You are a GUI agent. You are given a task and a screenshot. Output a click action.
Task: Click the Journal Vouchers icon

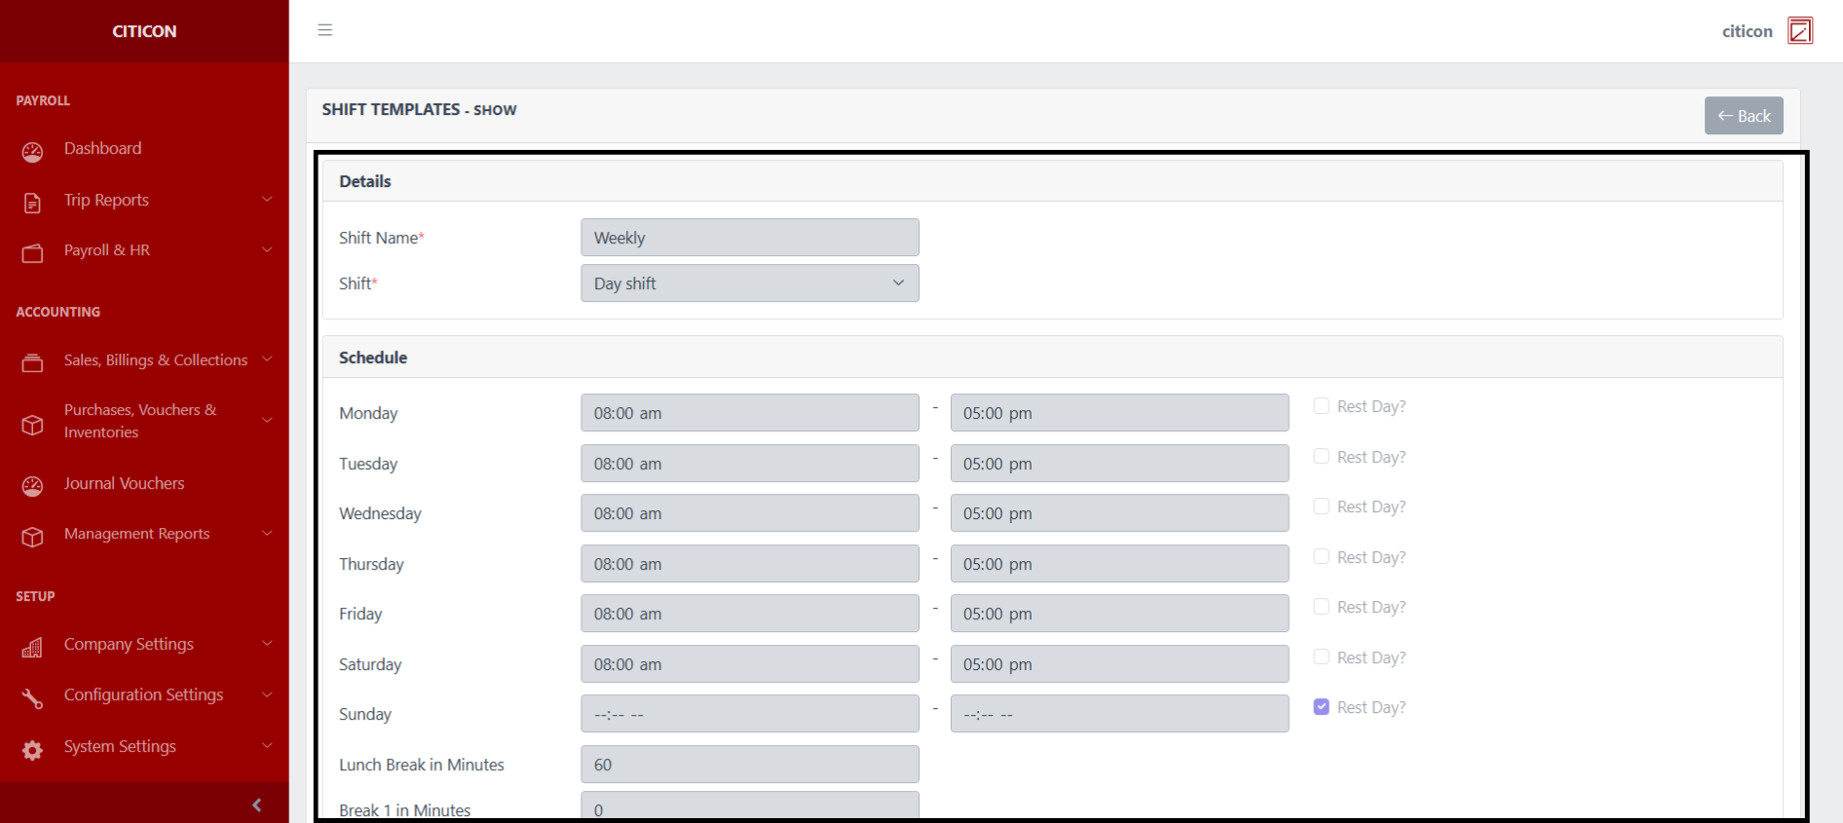pos(32,486)
